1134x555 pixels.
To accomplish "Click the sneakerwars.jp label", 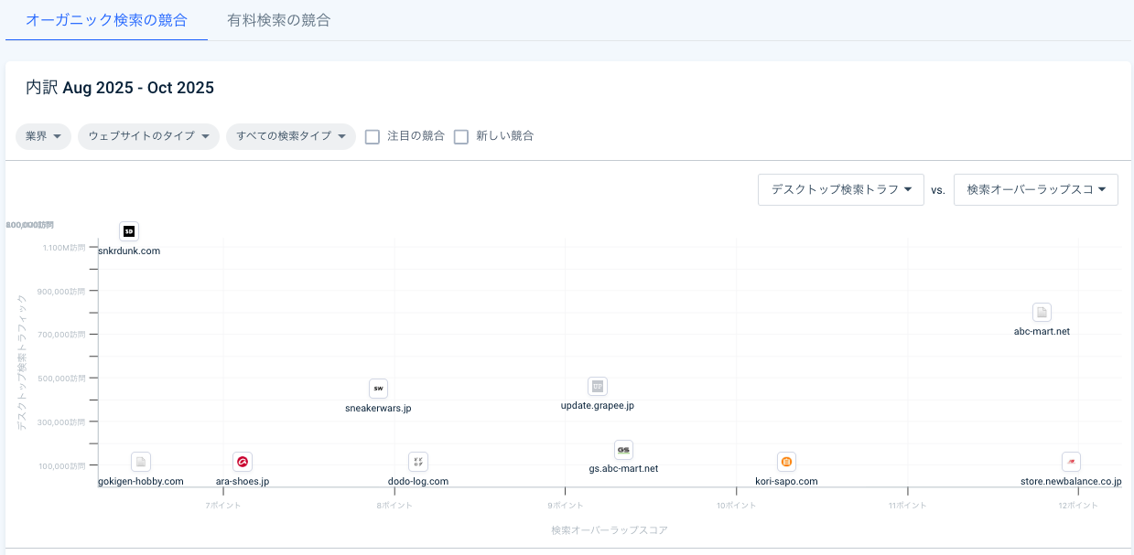I will [x=378, y=408].
